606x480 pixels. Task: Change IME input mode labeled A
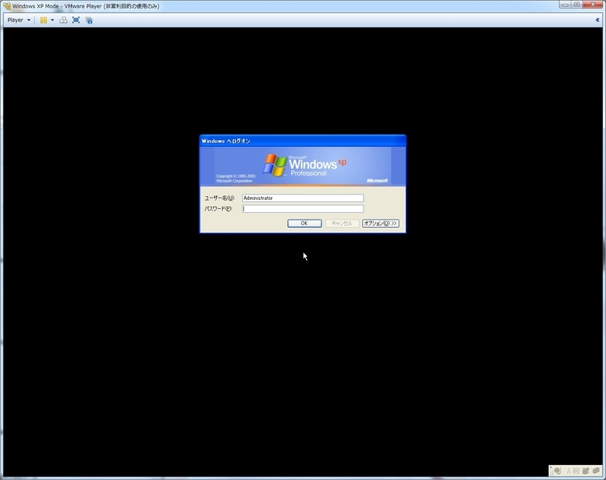[569, 471]
